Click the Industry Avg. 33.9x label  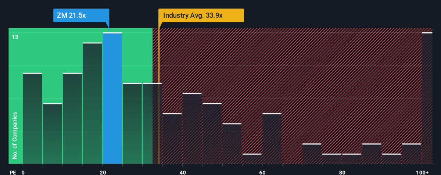click(x=201, y=16)
